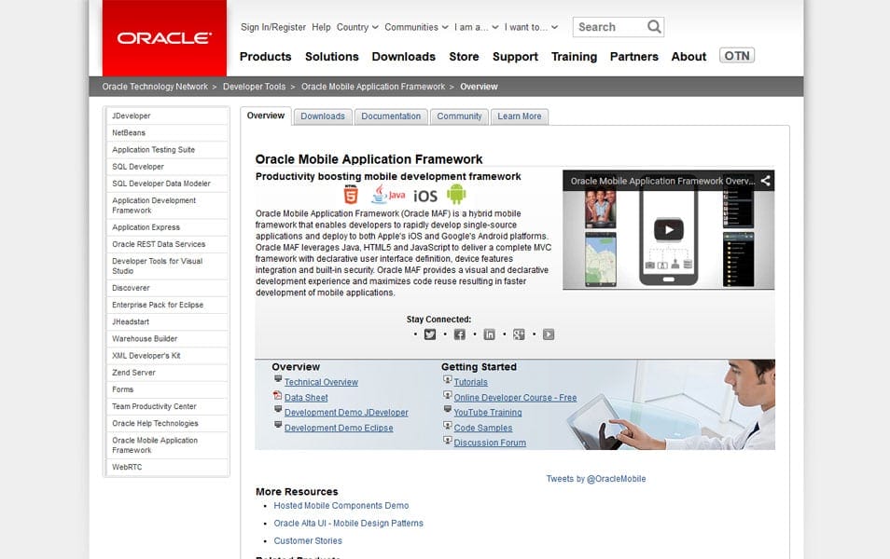Image resolution: width=890 pixels, height=559 pixels.
Task: Click the iOS logo
Action: click(425, 197)
